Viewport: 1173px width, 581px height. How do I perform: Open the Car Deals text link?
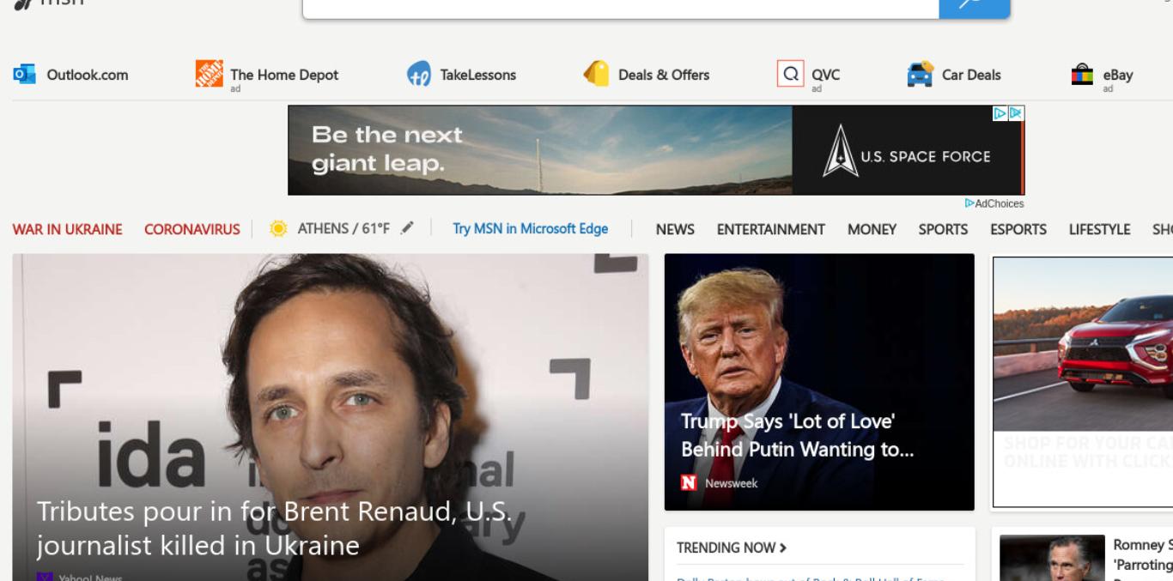point(971,75)
